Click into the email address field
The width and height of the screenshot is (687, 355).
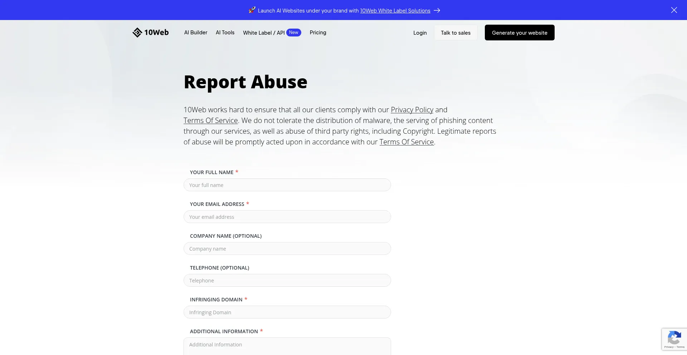[x=287, y=217]
